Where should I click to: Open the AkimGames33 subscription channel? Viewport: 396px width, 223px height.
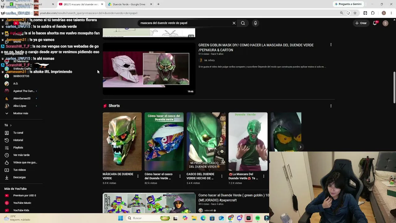point(21,98)
